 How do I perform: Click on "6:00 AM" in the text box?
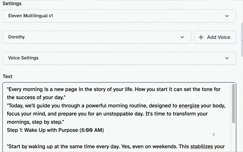coord(92,130)
